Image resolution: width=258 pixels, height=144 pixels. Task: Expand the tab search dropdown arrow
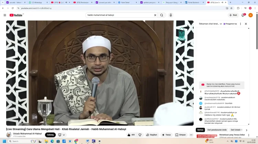tap(2, 2)
